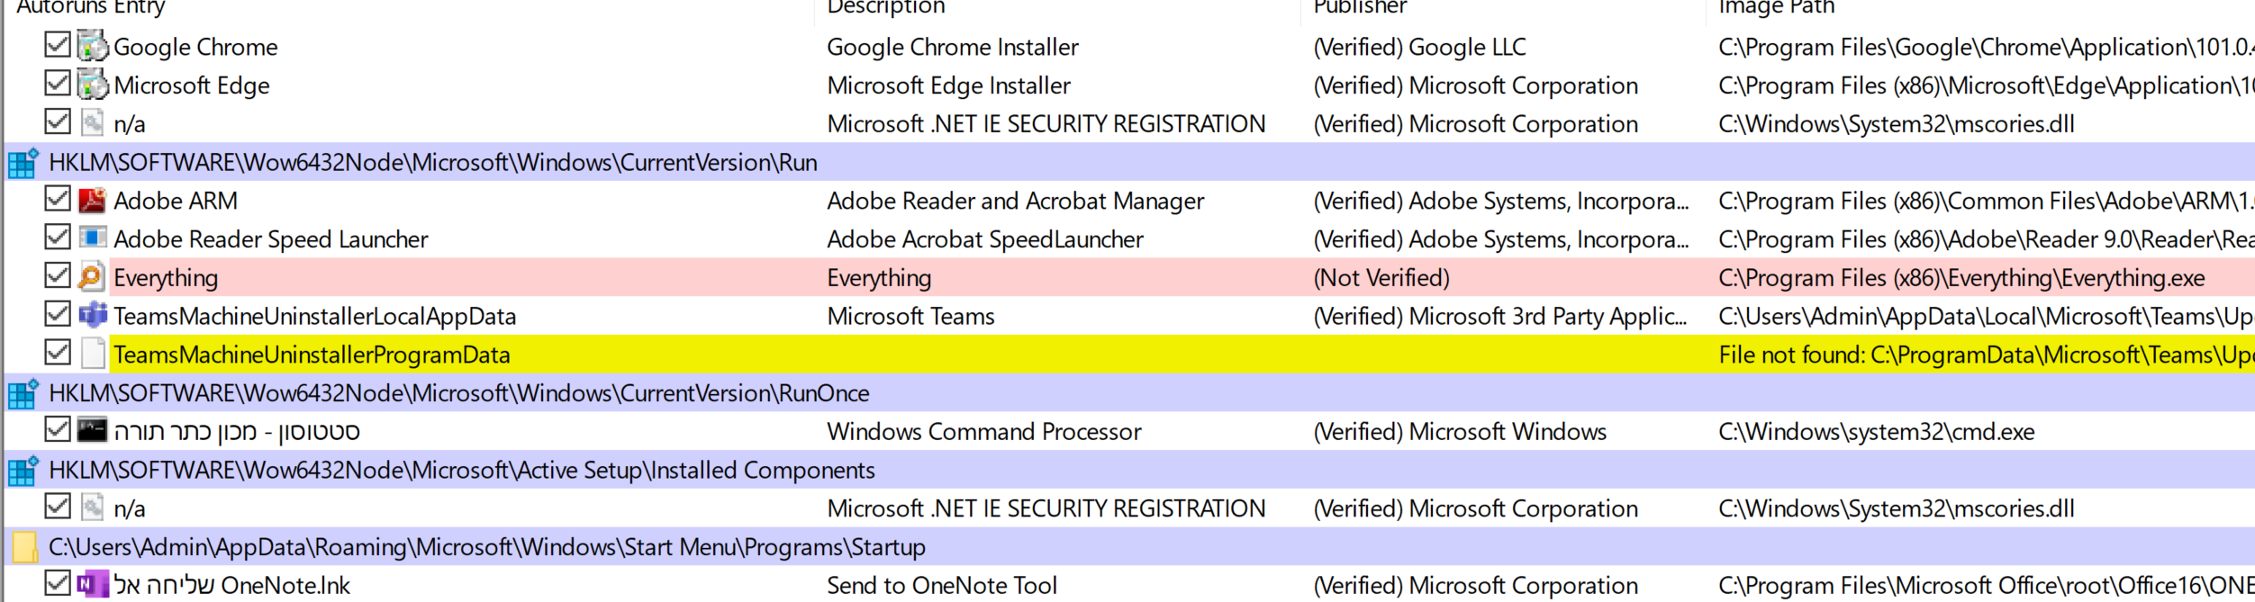Click "Adobe Reader and Acrobat Manager" description
Image resolution: width=2255 pixels, height=602 pixels.
(x=1016, y=201)
